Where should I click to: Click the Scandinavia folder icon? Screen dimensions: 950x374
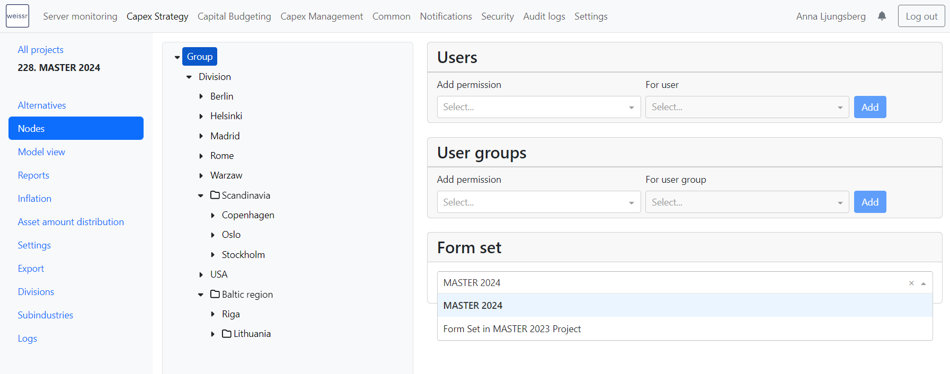(x=215, y=195)
